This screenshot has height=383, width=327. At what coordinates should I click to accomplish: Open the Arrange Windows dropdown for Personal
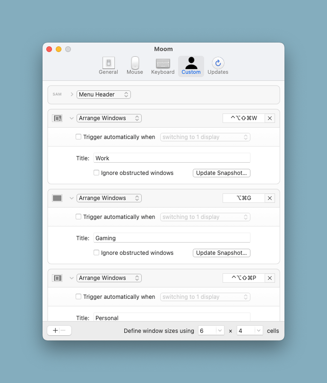[109, 278]
